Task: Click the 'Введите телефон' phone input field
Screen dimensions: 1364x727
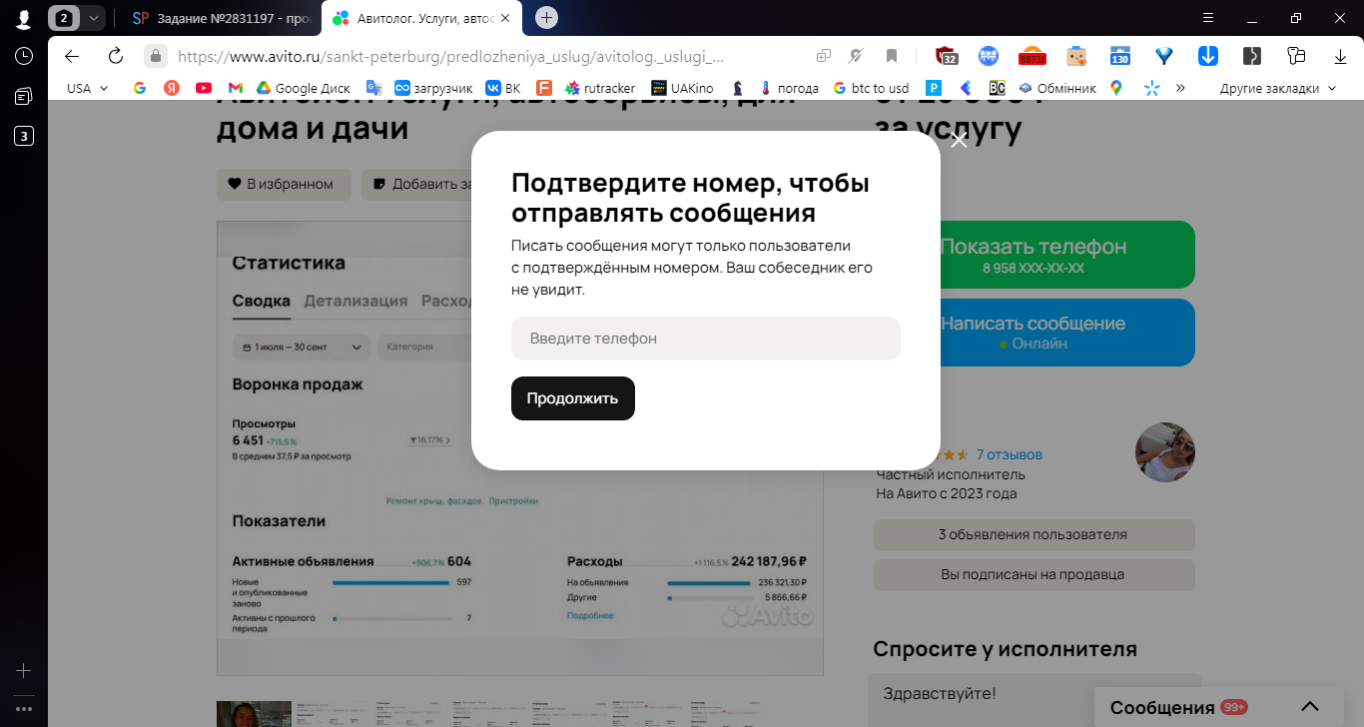Action: [x=706, y=339]
